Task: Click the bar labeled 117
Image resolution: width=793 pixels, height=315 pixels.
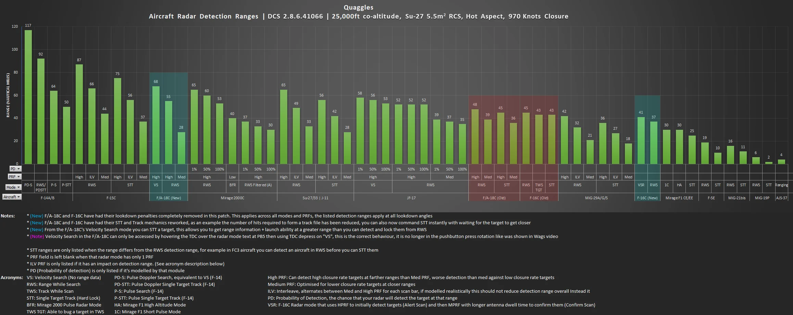Action: [x=28, y=97]
